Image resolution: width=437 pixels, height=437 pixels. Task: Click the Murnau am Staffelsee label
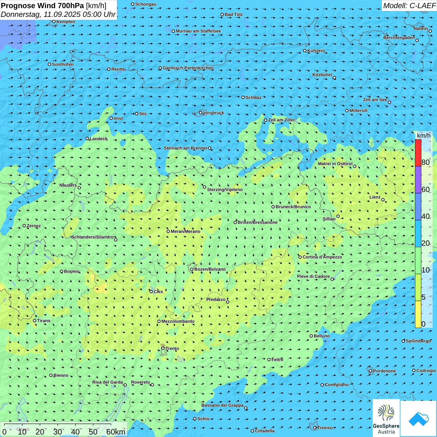coord(198,31)
